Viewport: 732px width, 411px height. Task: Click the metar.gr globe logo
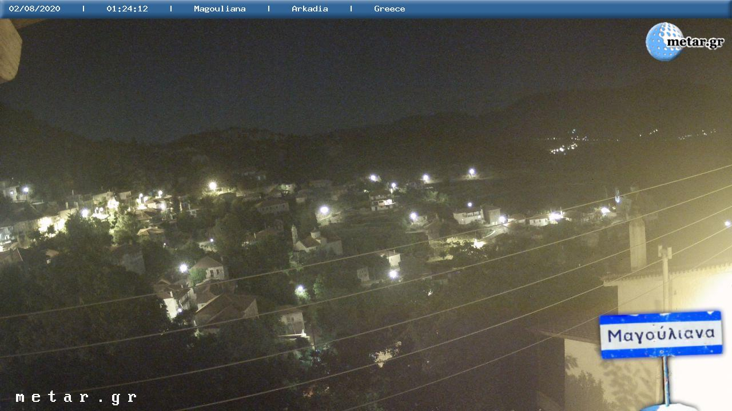[684, 41]
